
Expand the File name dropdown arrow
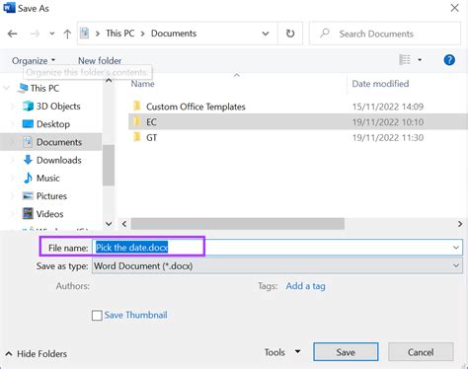point(456,248)
